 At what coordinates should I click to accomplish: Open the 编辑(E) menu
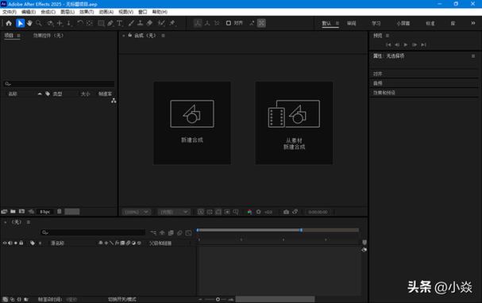pyautogui.click(x=29, y=12)
